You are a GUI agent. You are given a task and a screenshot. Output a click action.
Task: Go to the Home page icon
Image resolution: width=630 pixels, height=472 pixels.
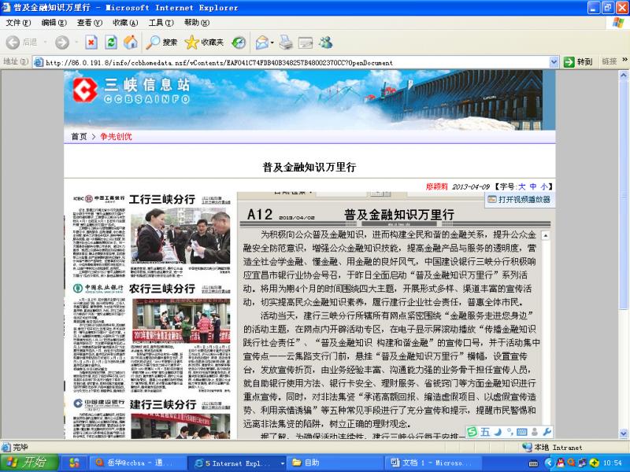130,42
